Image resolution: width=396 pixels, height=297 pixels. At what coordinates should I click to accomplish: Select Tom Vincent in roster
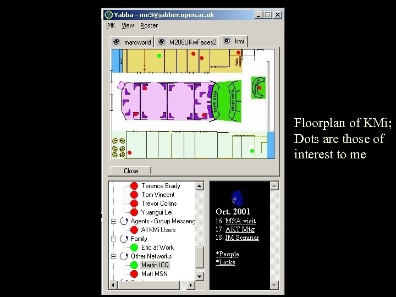[x=158, y=195]
